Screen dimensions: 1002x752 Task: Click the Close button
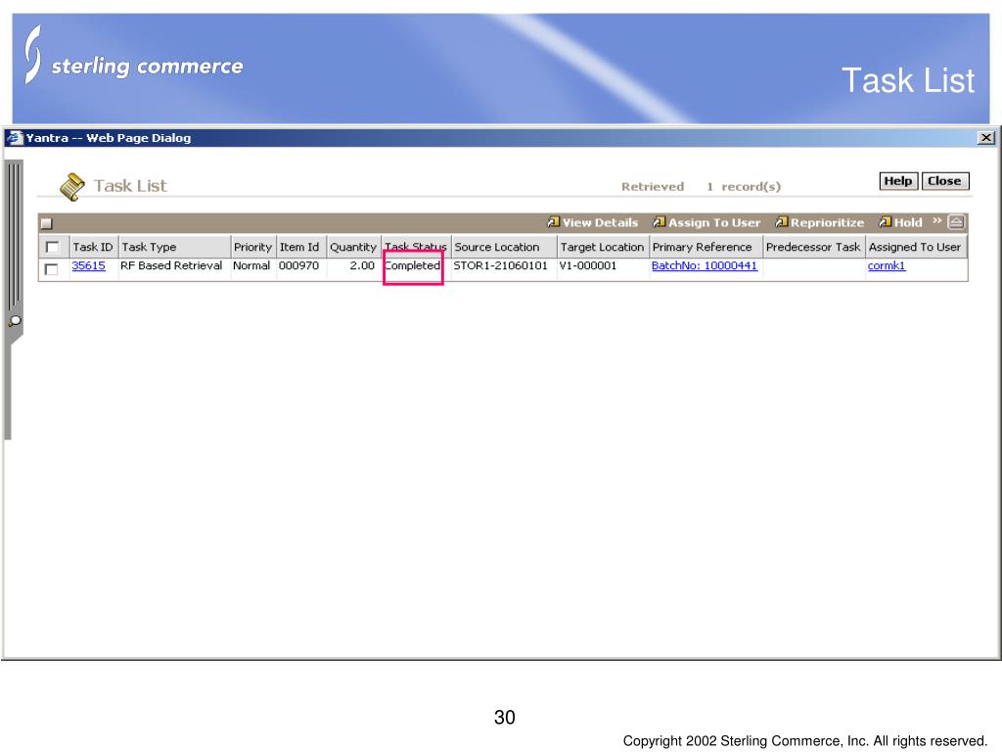(x=945, y=181)
